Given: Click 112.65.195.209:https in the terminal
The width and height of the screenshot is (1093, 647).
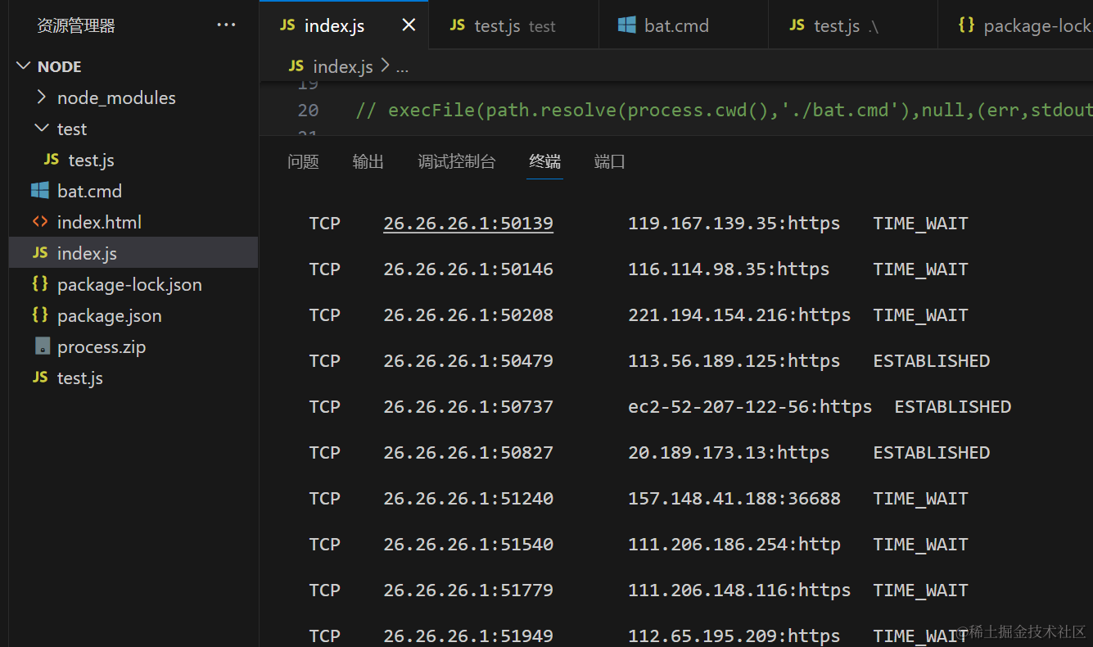Looking at the screenshot, I should (734, 636).
